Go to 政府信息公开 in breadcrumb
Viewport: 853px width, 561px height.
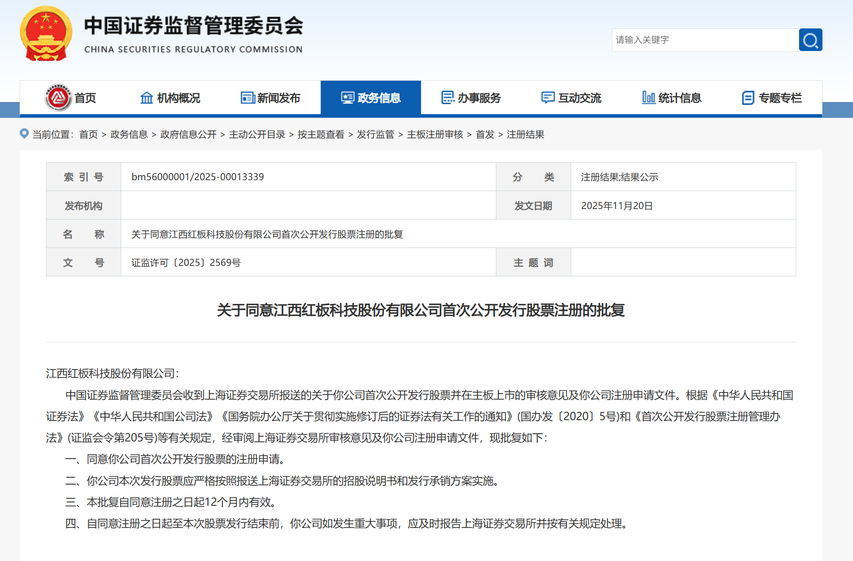[188, 135]
